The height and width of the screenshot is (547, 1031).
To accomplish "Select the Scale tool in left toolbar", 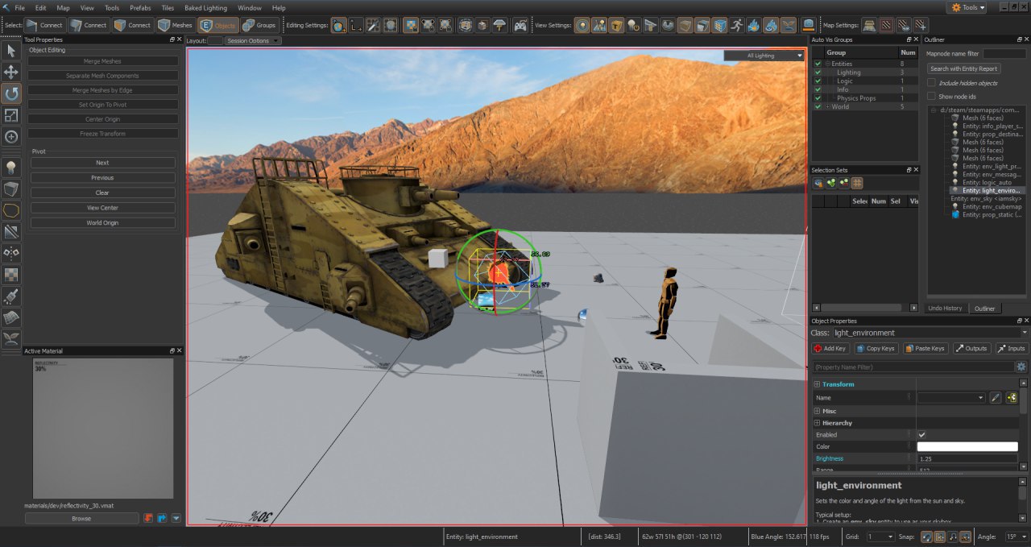I will [x=11, y=115].
